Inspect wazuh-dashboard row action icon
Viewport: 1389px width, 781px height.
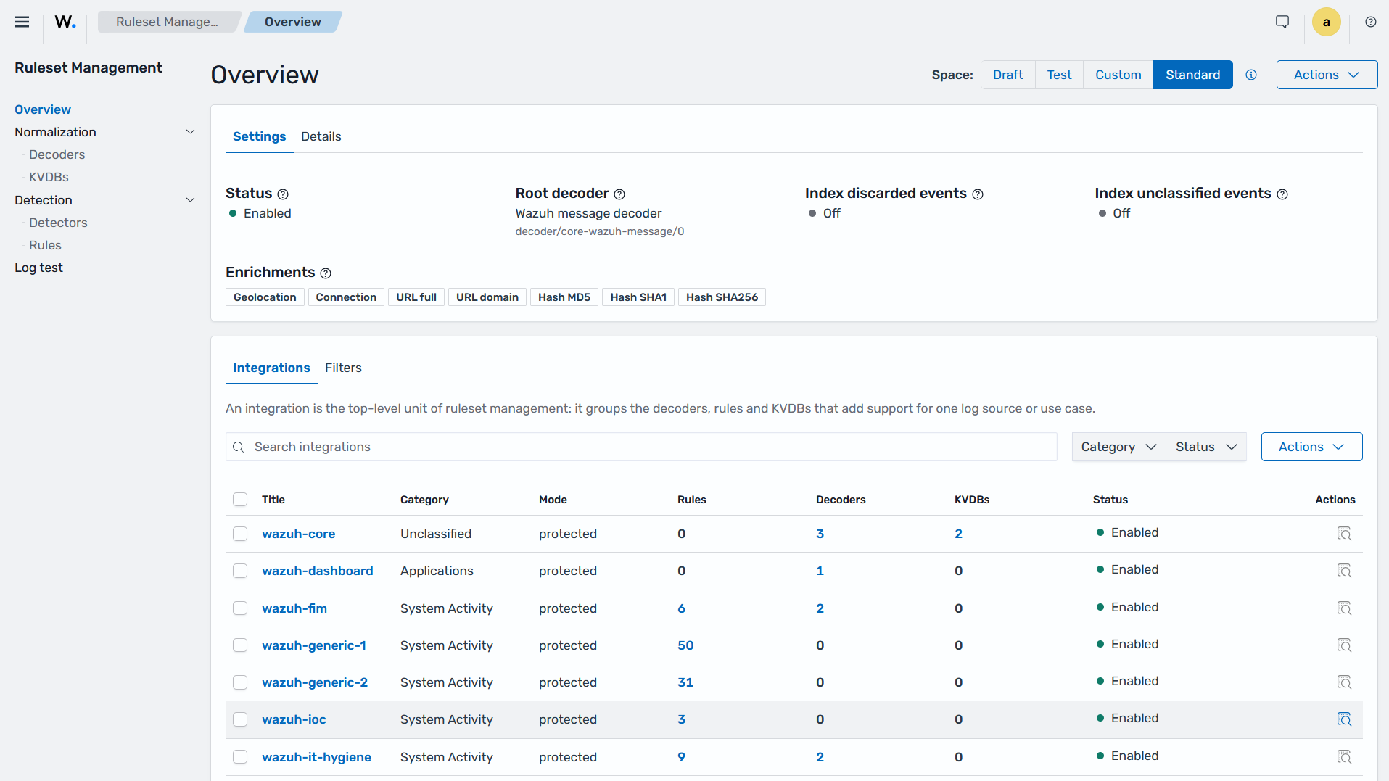point(1344,571)
